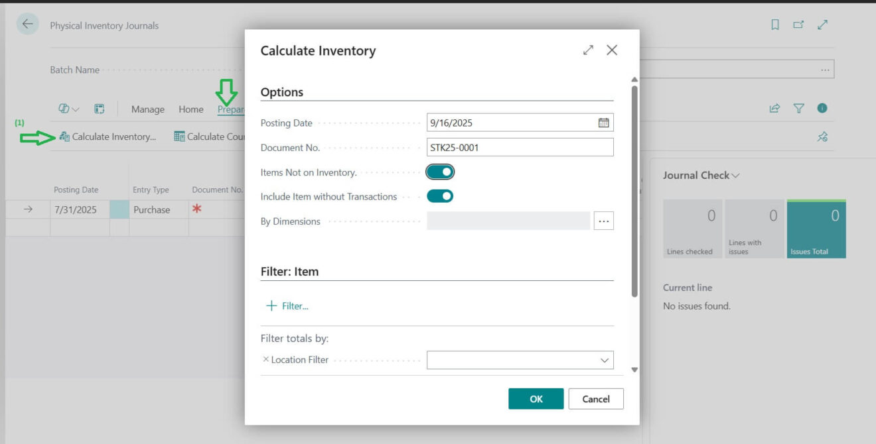Click the pin icon on the journal panel

point(822,137)
